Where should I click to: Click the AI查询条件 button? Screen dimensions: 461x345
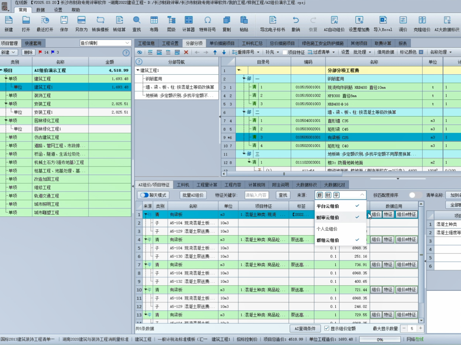tap(305, 328)
